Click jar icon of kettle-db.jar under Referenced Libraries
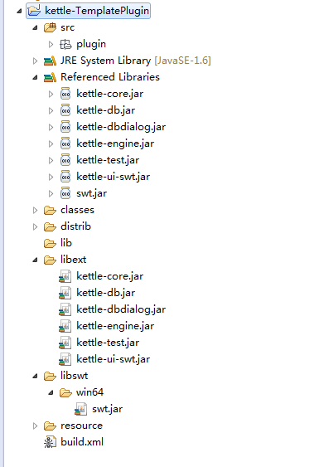The image size is (319, 467). (x=65, y=110)
